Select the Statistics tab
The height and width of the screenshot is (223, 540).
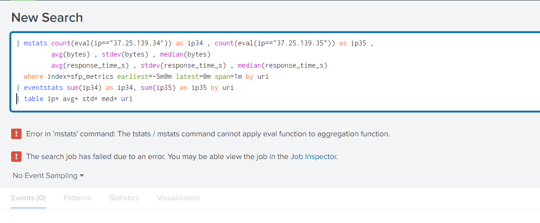tap(124, 198)
